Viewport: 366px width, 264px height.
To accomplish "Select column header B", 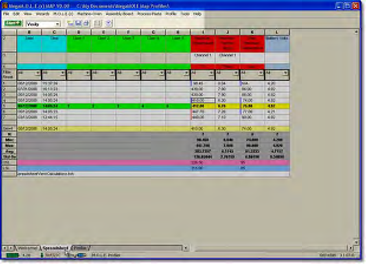I will (29, 32).
